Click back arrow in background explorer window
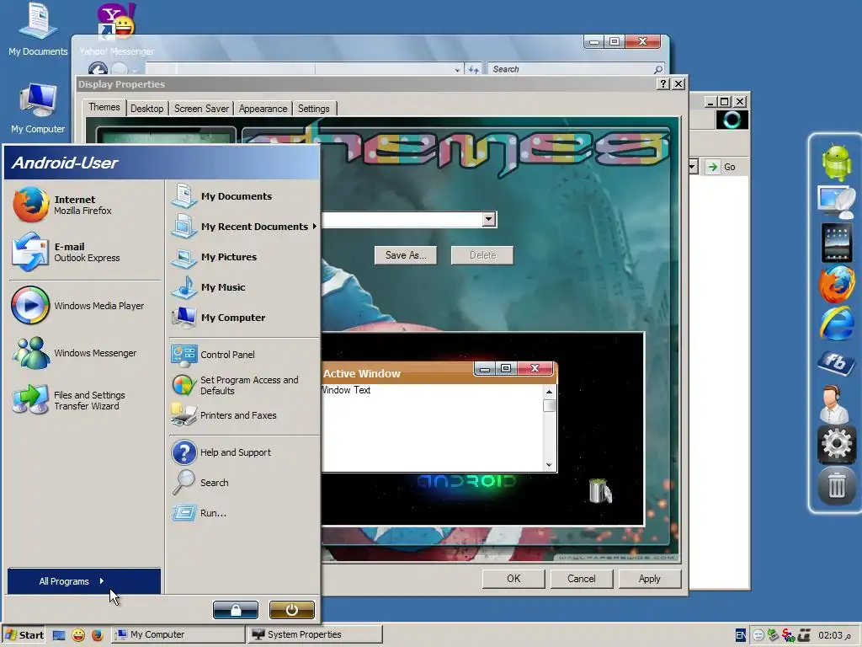The image size is (862, 647). [98, 69]
